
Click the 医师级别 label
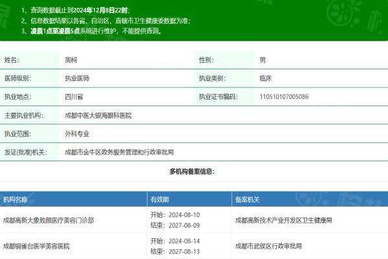point(18,78)
